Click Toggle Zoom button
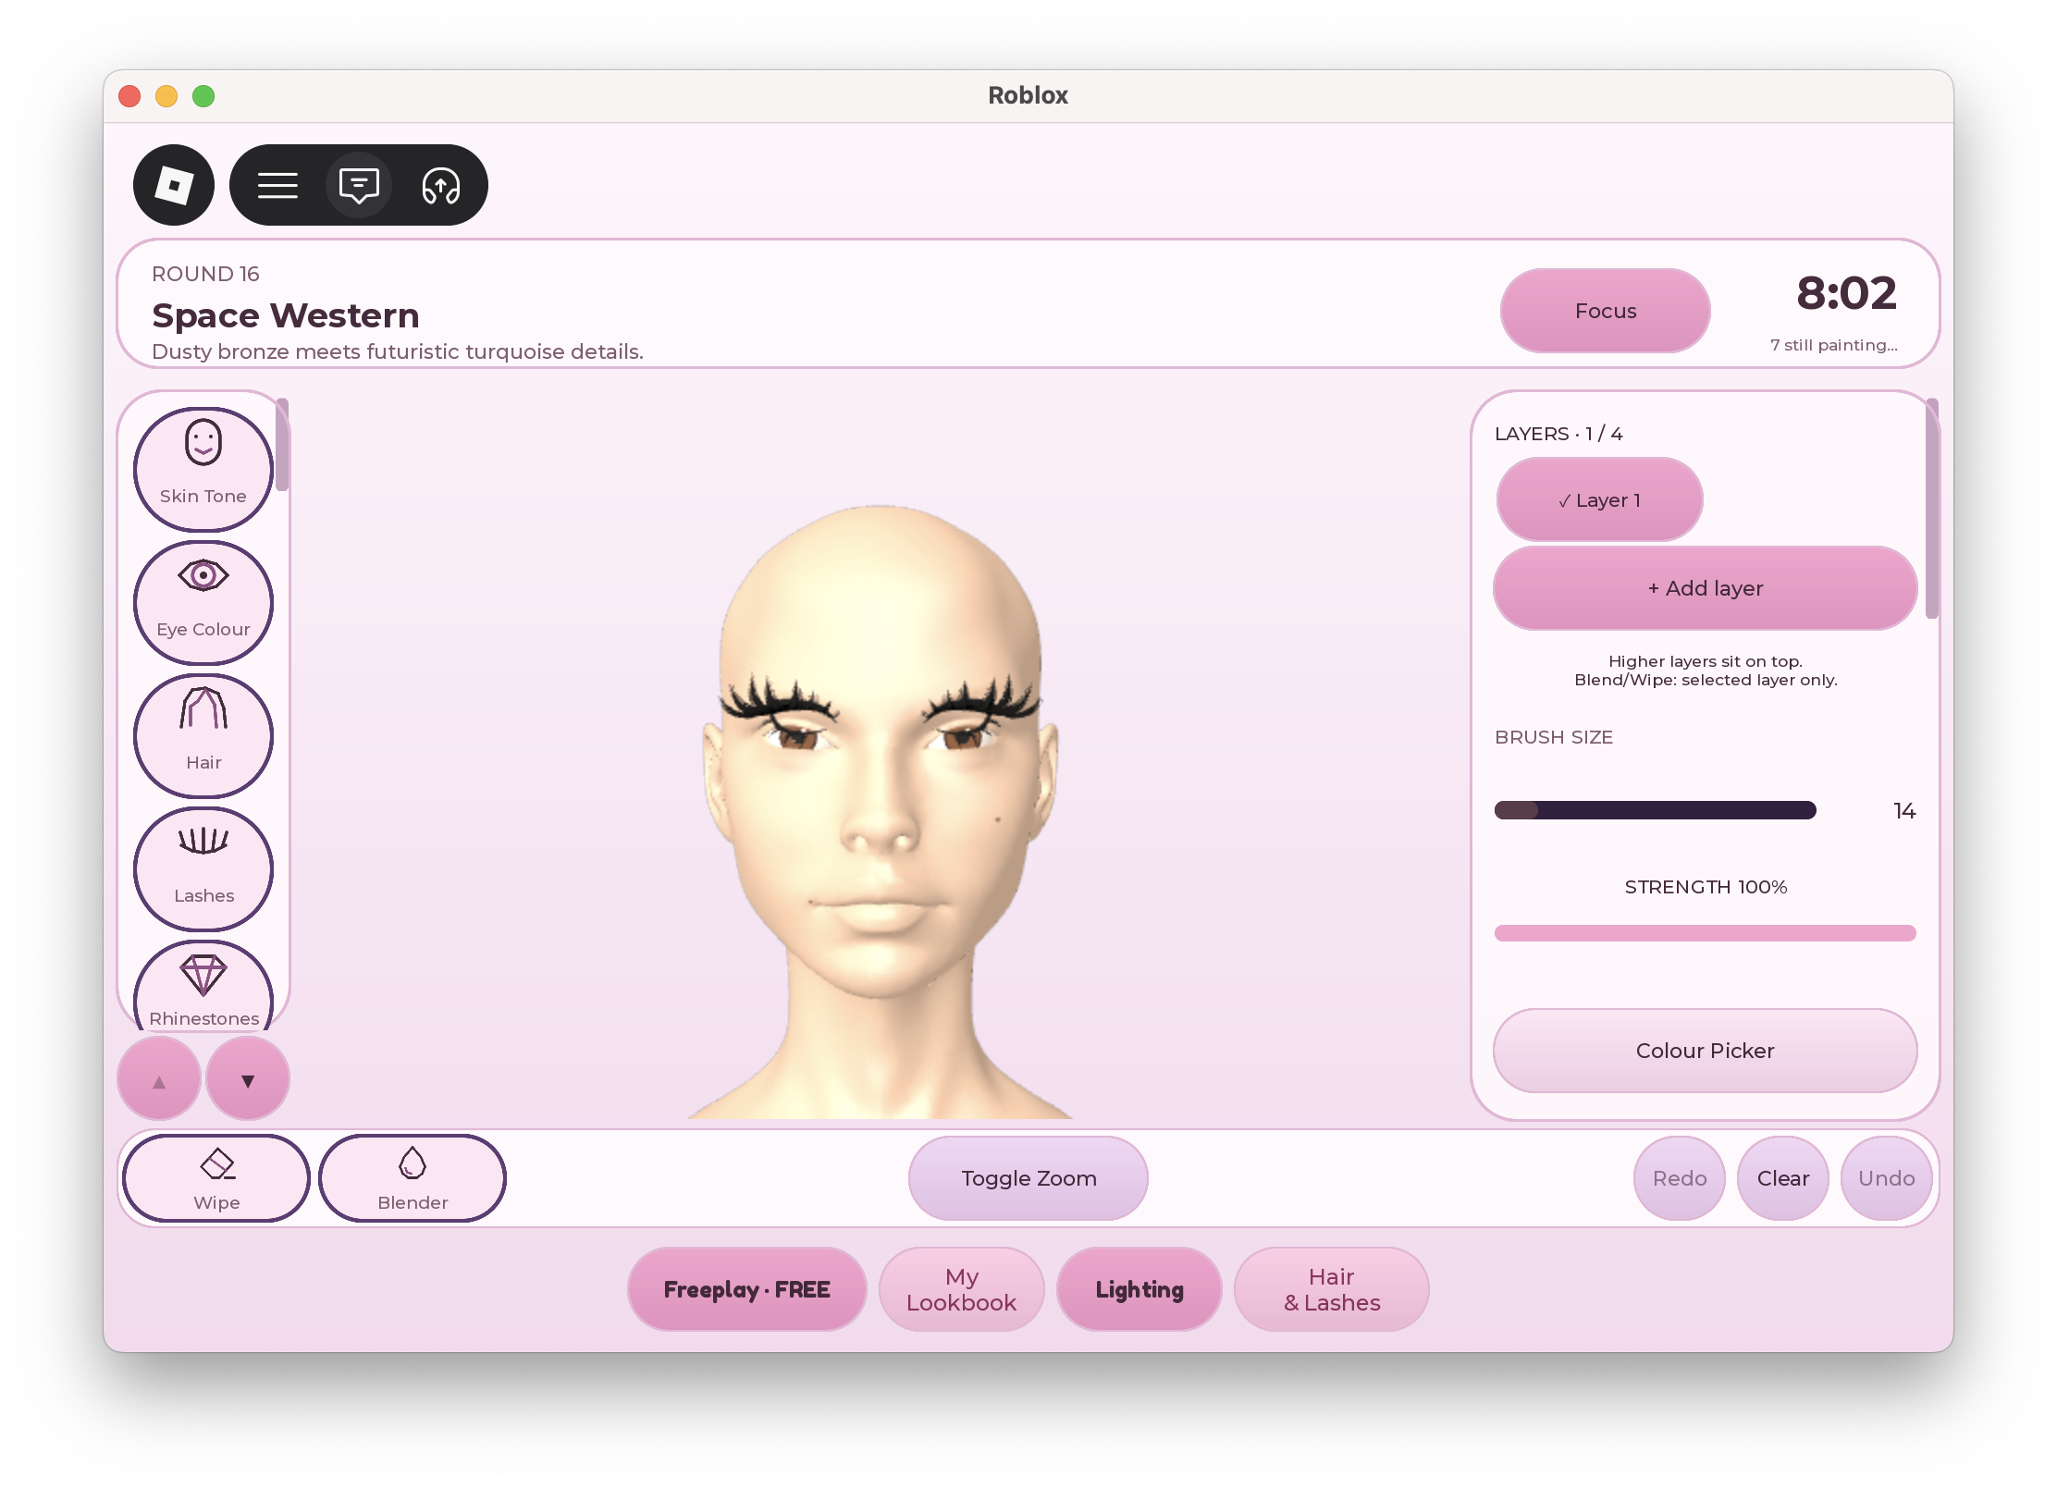 (x=1028, y=1178)
